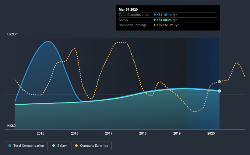
Task: Toggle the Company Earnings legend button
Action: click(92, 146)
